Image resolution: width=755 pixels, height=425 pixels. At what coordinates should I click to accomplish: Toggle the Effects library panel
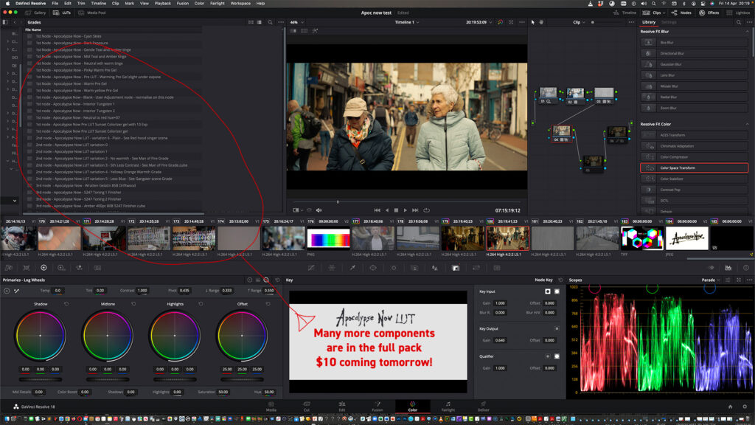point(709,13)
